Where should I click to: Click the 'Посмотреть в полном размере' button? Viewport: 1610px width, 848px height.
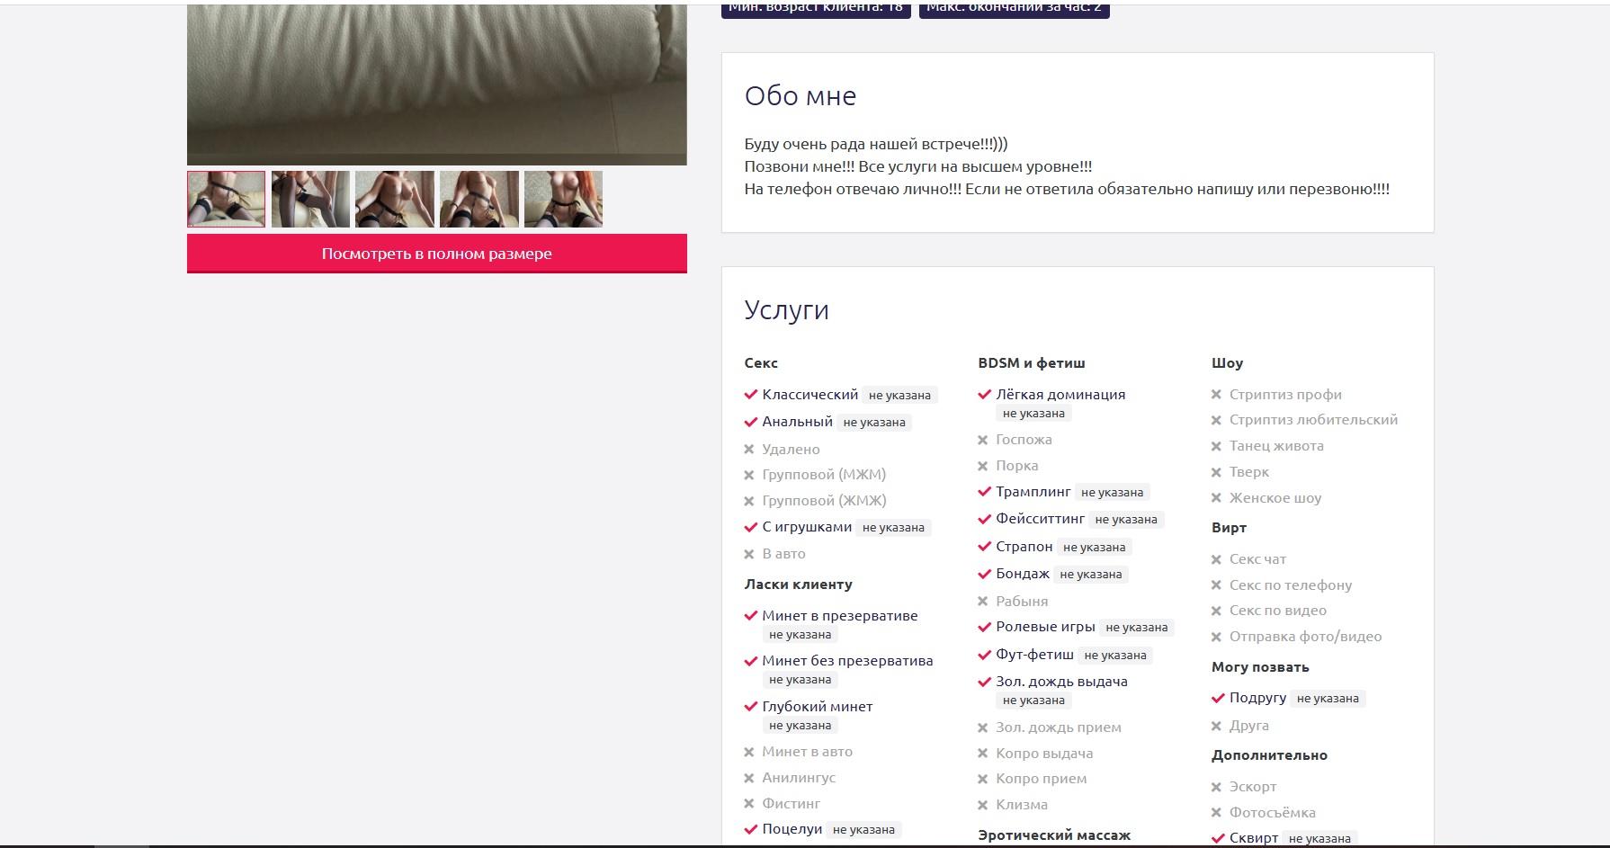tap(436, 254)
